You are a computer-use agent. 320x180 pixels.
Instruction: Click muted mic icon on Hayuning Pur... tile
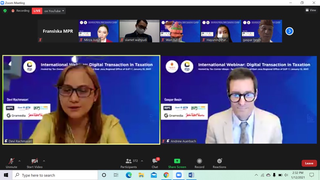tap(203, 40)
